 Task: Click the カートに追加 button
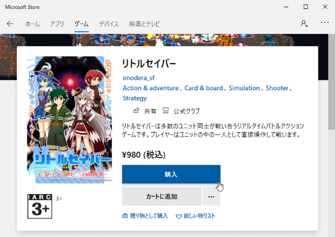[x=162, y=196]
